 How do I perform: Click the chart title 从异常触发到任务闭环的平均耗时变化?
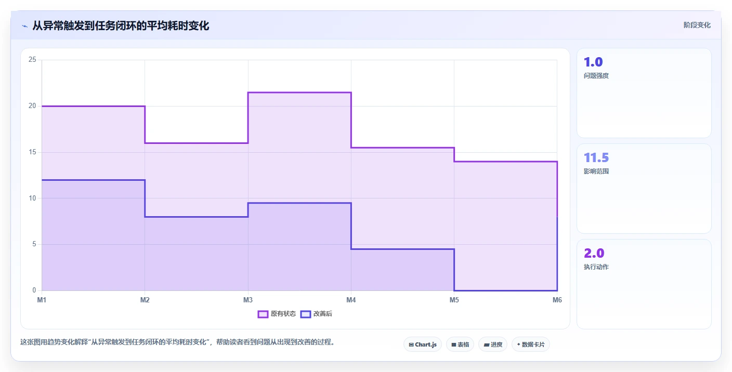click(121, 25)
